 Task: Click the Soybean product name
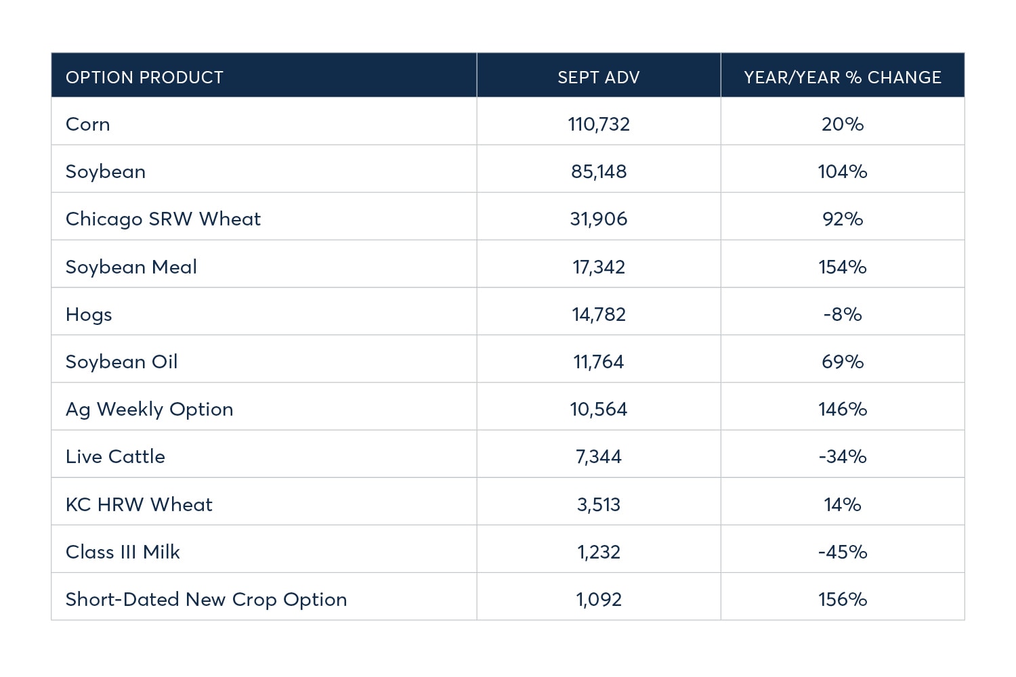pyautogui.click(x=106, y=172)
